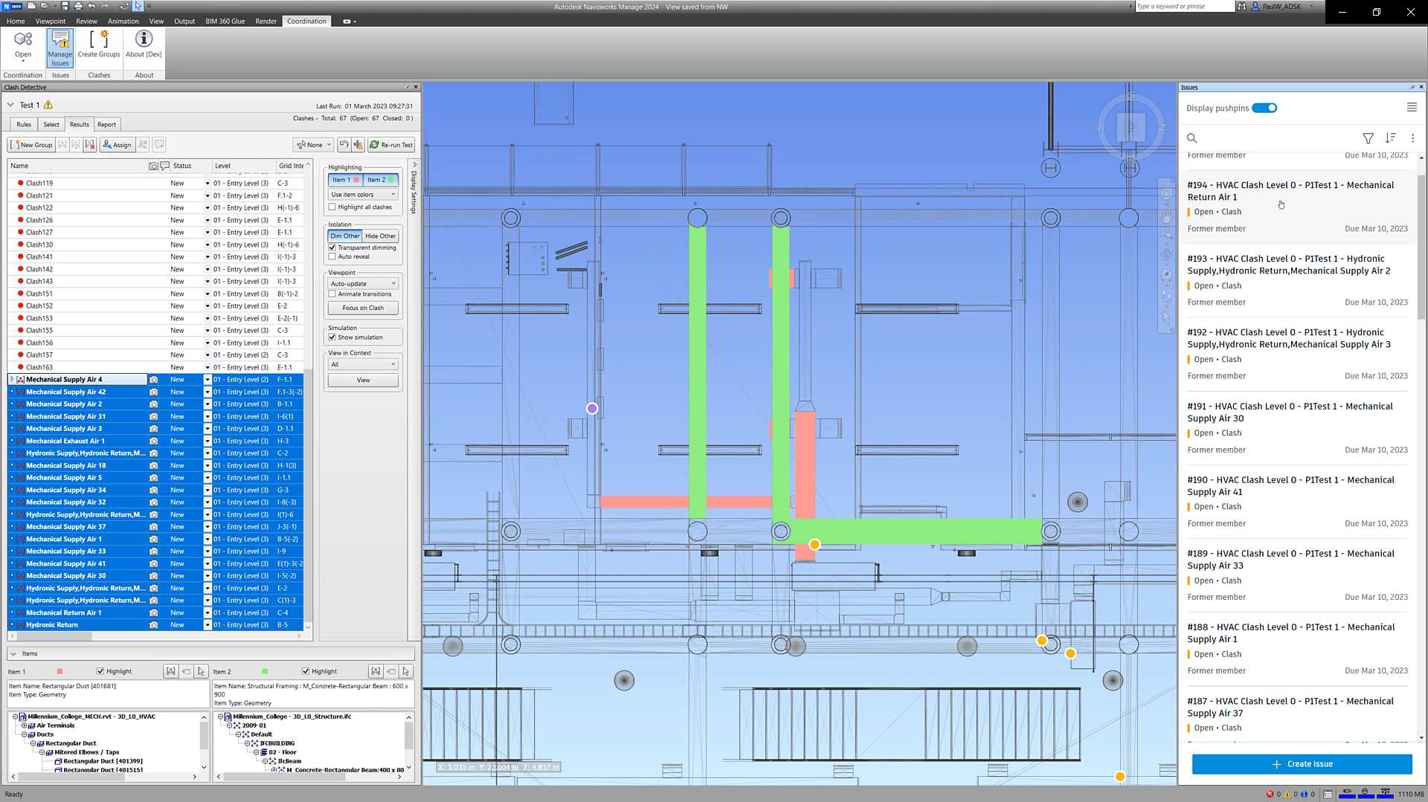Click the search icon in Issues panel
Viewport: 1428px width, 802px height.
[x=1191, y=138]
